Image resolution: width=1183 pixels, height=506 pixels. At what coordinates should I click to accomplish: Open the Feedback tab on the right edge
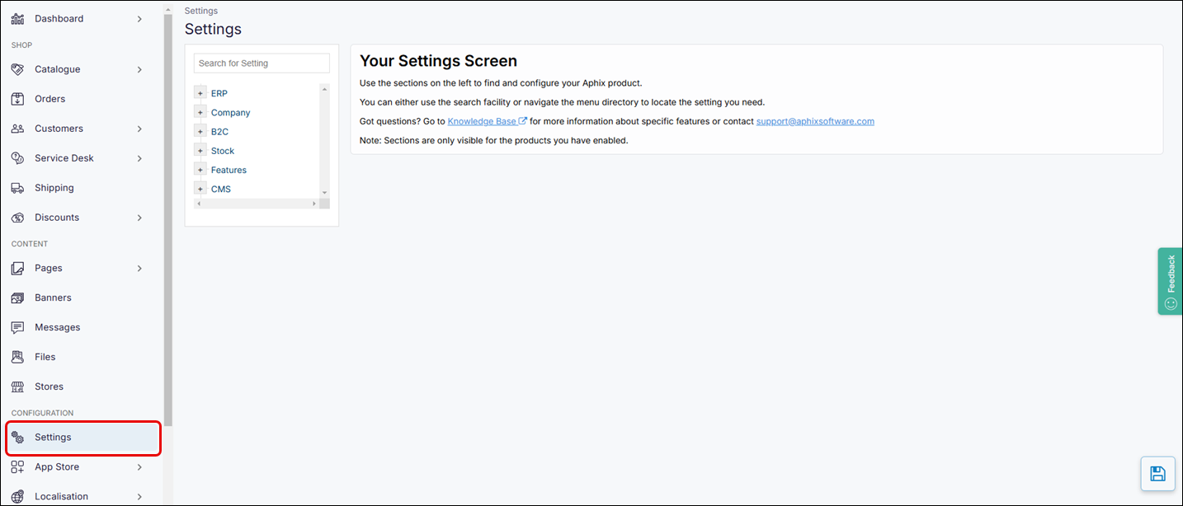click(1170, 281)
